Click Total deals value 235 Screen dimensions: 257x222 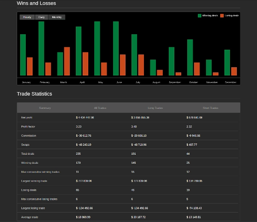[78, 153]
